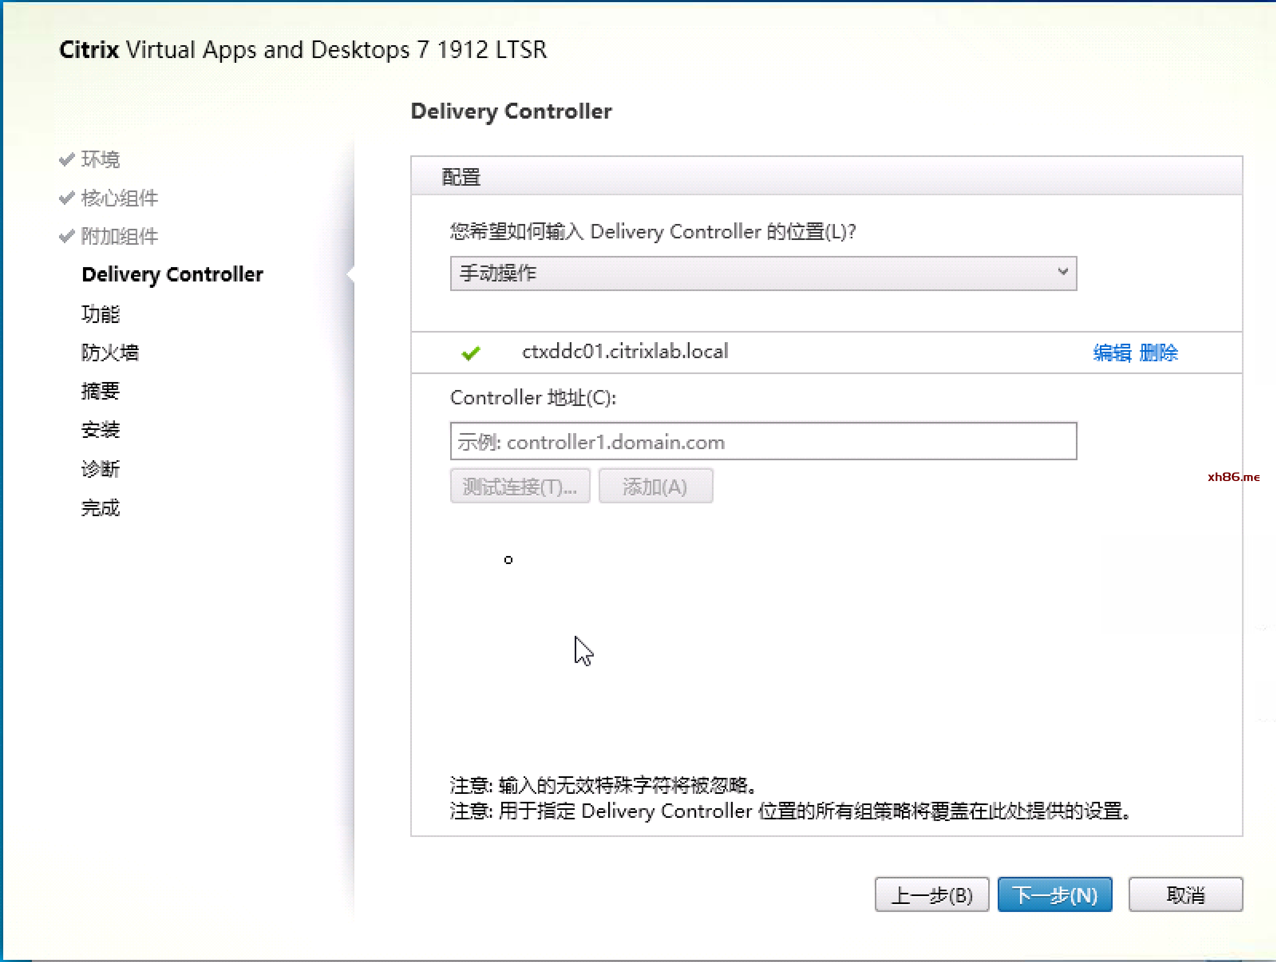Open the 手动操作 dropdown arrow
Viewport: 1276px width, 962px height.
1062,273
